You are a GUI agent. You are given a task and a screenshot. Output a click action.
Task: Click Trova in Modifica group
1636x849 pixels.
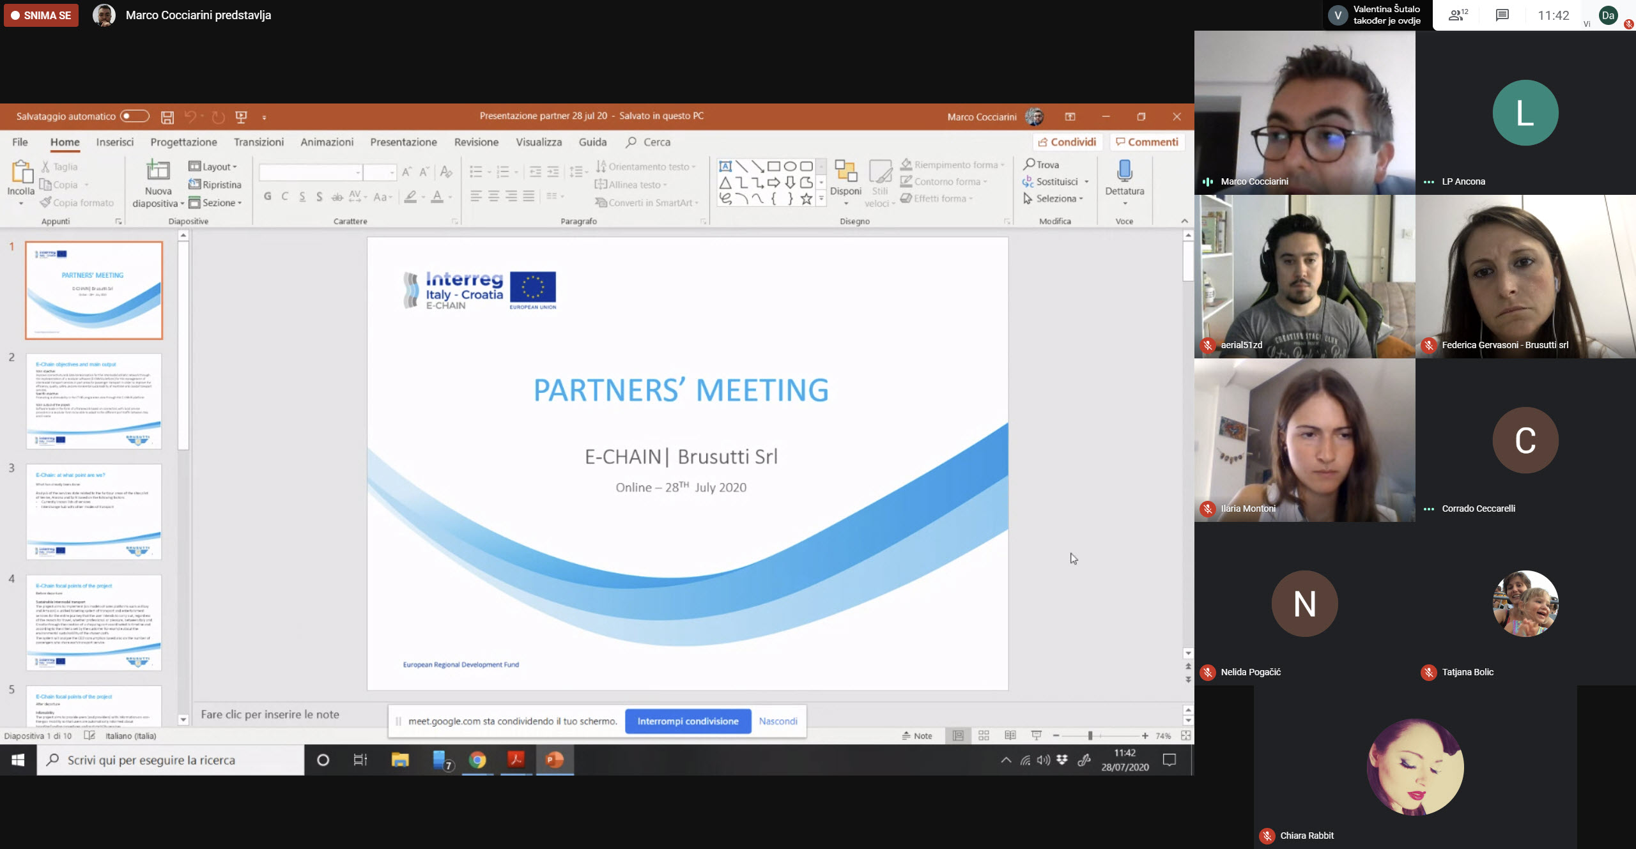point(1041,165)
